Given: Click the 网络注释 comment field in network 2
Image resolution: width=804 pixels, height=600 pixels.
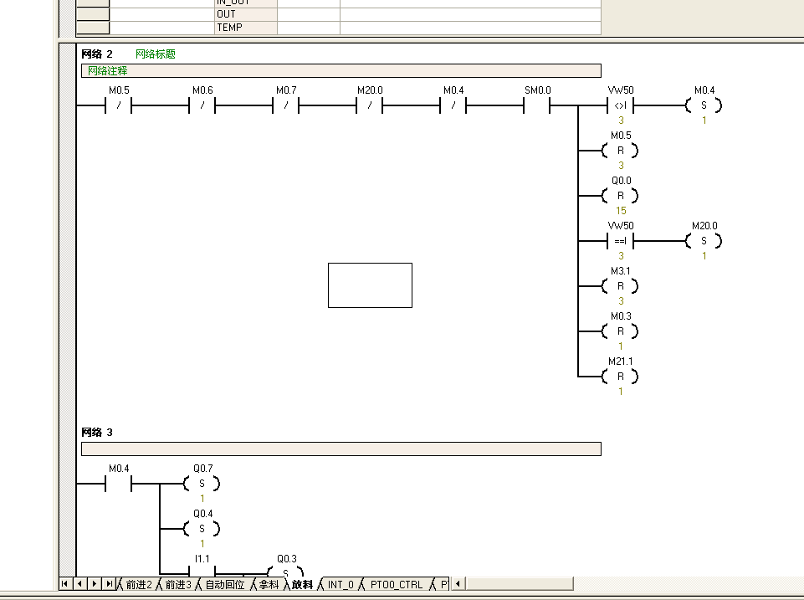Looking at the screenshot, I should pos(341,71).
